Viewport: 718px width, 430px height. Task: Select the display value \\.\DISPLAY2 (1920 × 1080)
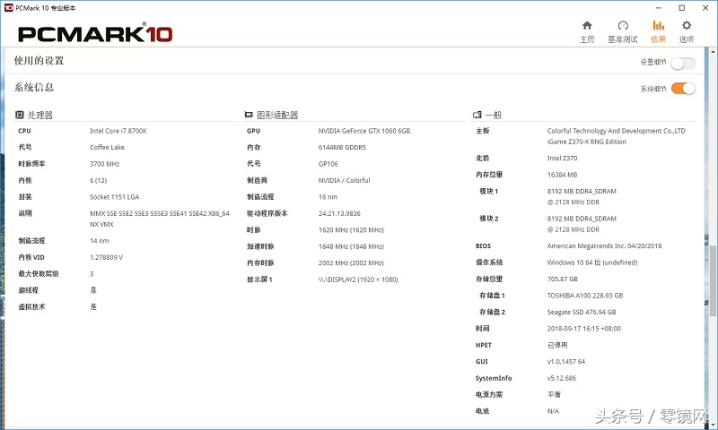pos(358,279)
